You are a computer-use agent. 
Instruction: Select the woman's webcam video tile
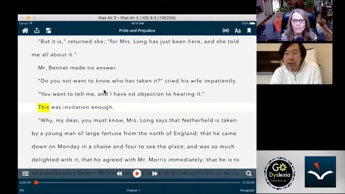coord(294,20)
